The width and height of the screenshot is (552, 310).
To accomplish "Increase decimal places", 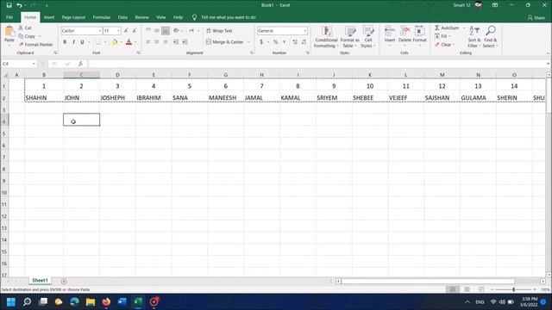I will tap(295, 42).
